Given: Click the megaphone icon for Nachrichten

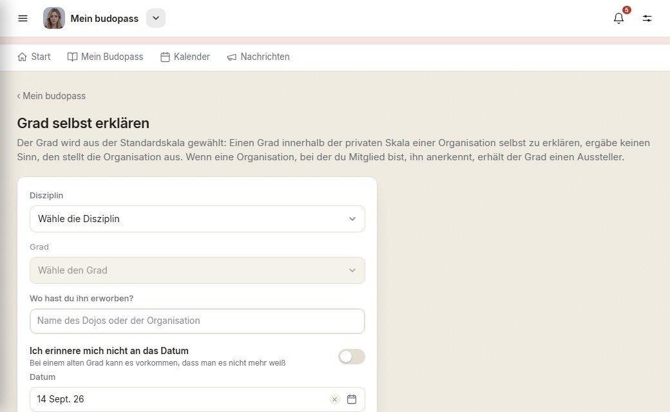Looking at the screenshot, I should click(x=231, y=57).
